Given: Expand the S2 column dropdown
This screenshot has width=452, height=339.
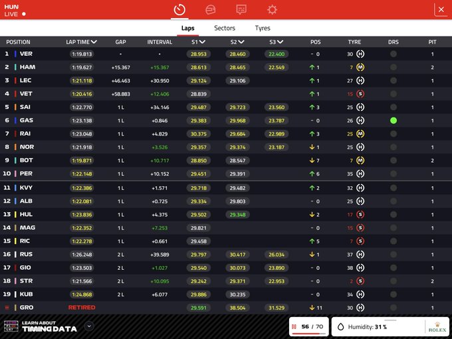Looking at the screenshot, I should point(241,42).
